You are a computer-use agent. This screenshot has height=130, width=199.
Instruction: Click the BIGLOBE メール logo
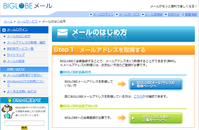28,6
